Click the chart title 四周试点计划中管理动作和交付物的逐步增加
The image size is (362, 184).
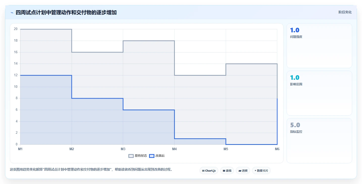pos(66,12)
